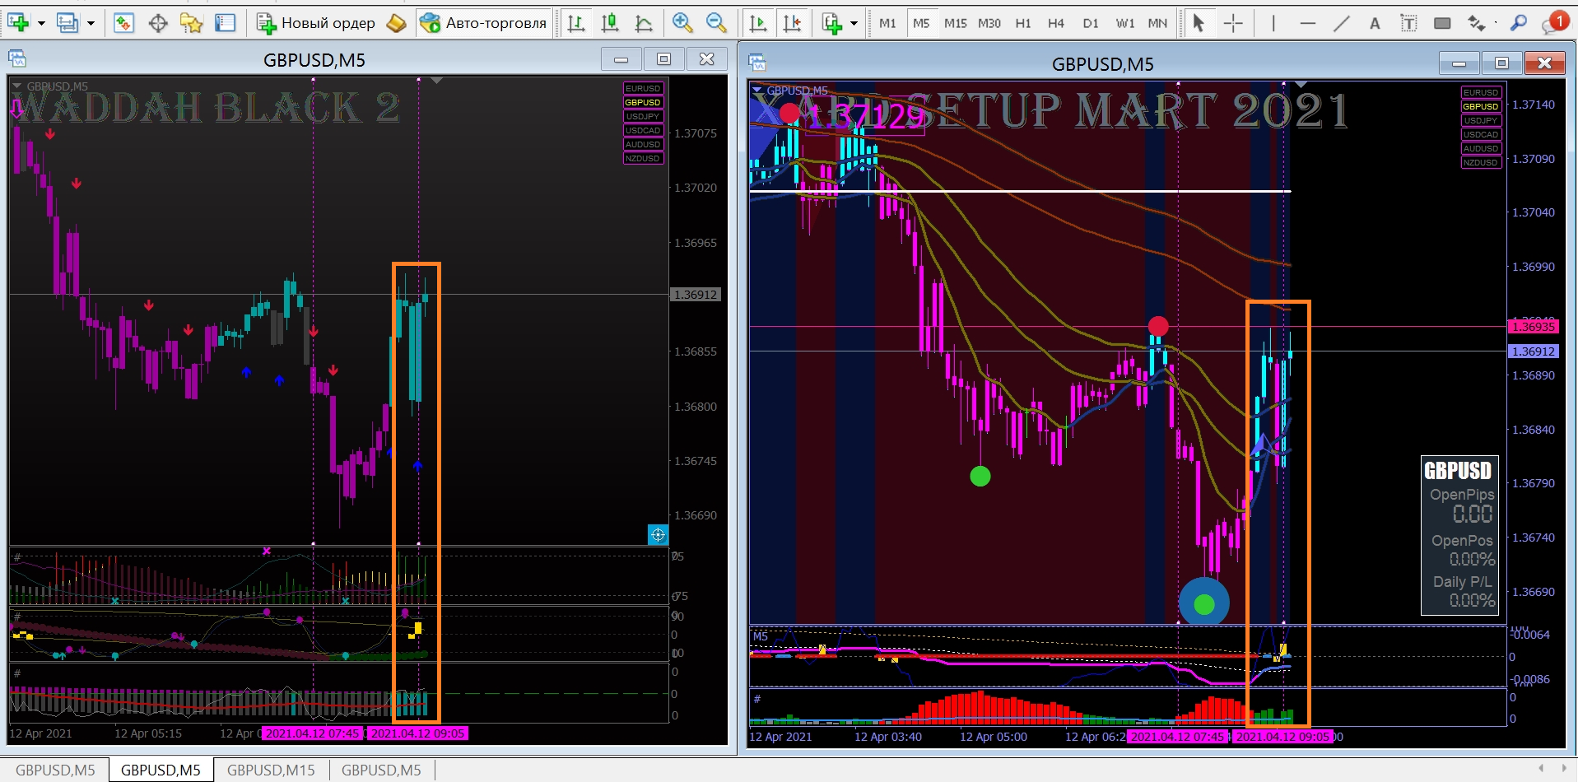Expand the new chart dropdown arrow

click(x=41, y=23)
